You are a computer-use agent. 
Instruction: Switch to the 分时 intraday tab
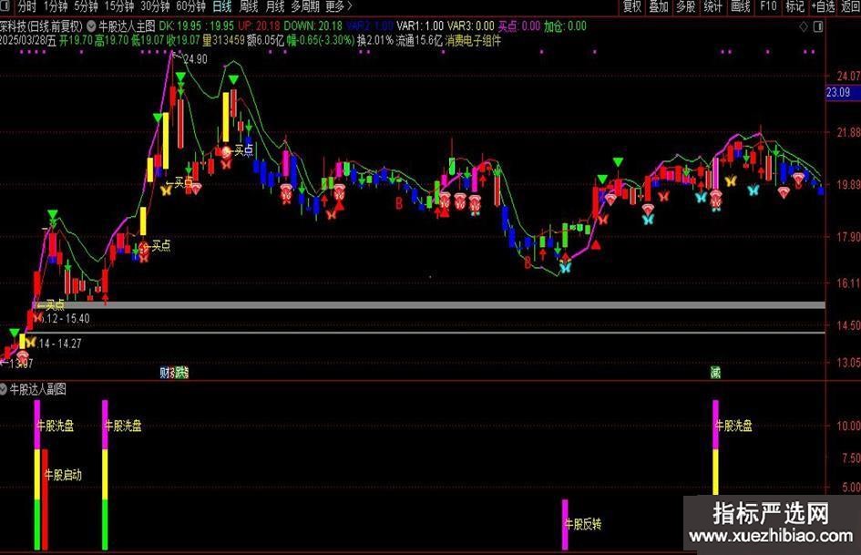click(27, 6)
